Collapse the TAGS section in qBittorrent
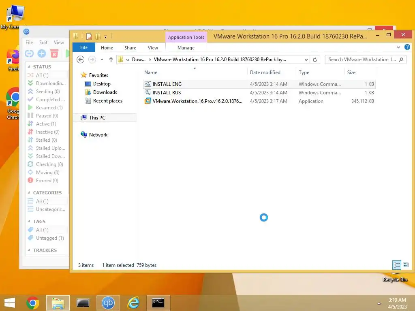The image size is (415, 311). pos(29,222)
